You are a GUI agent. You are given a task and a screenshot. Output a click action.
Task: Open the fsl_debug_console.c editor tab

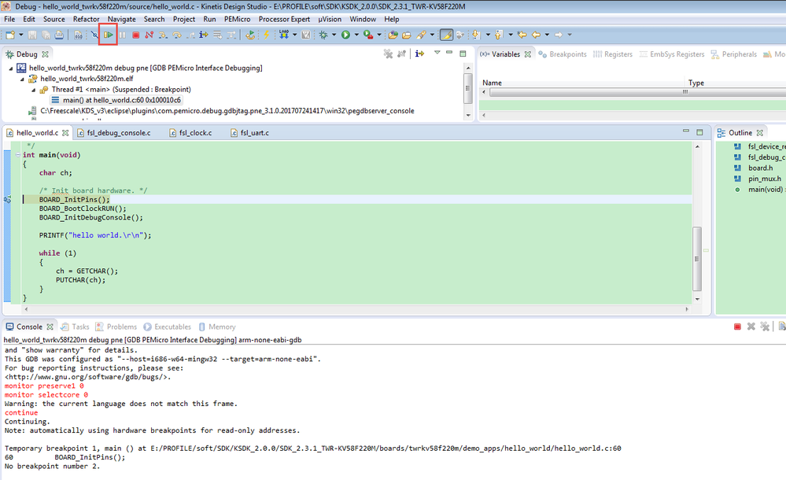(114, 133)
